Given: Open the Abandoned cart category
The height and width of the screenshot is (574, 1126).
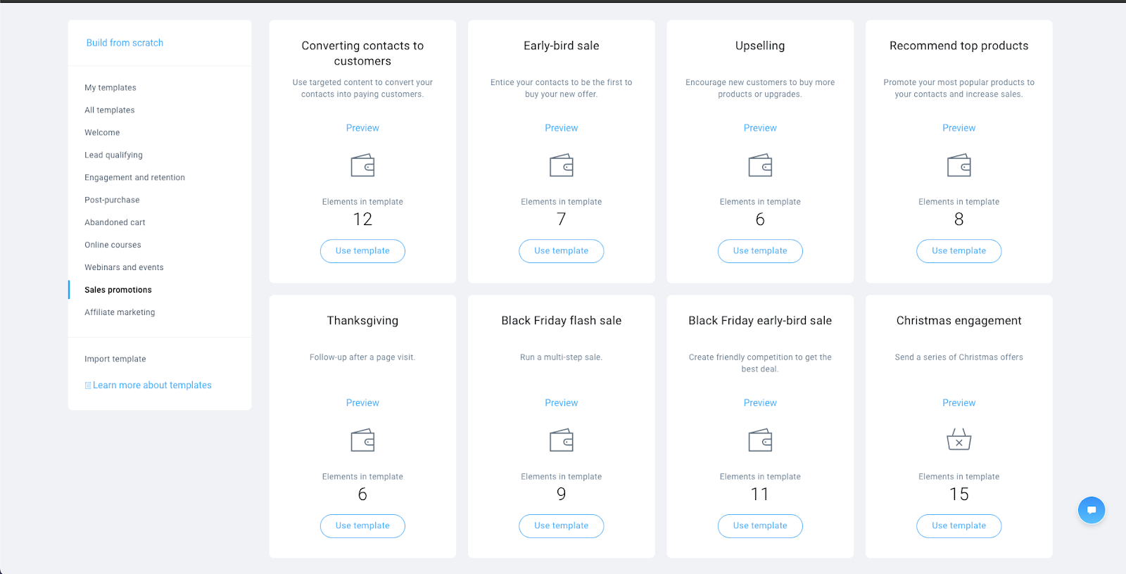Looking at the screenshot, I should coord(115,222).
